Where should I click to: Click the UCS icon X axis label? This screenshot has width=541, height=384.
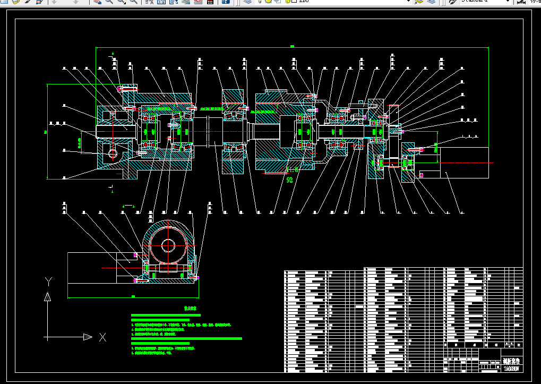[x=102, y=337]
